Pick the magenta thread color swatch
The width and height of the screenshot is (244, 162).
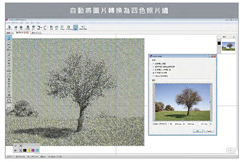pos(33,150)
